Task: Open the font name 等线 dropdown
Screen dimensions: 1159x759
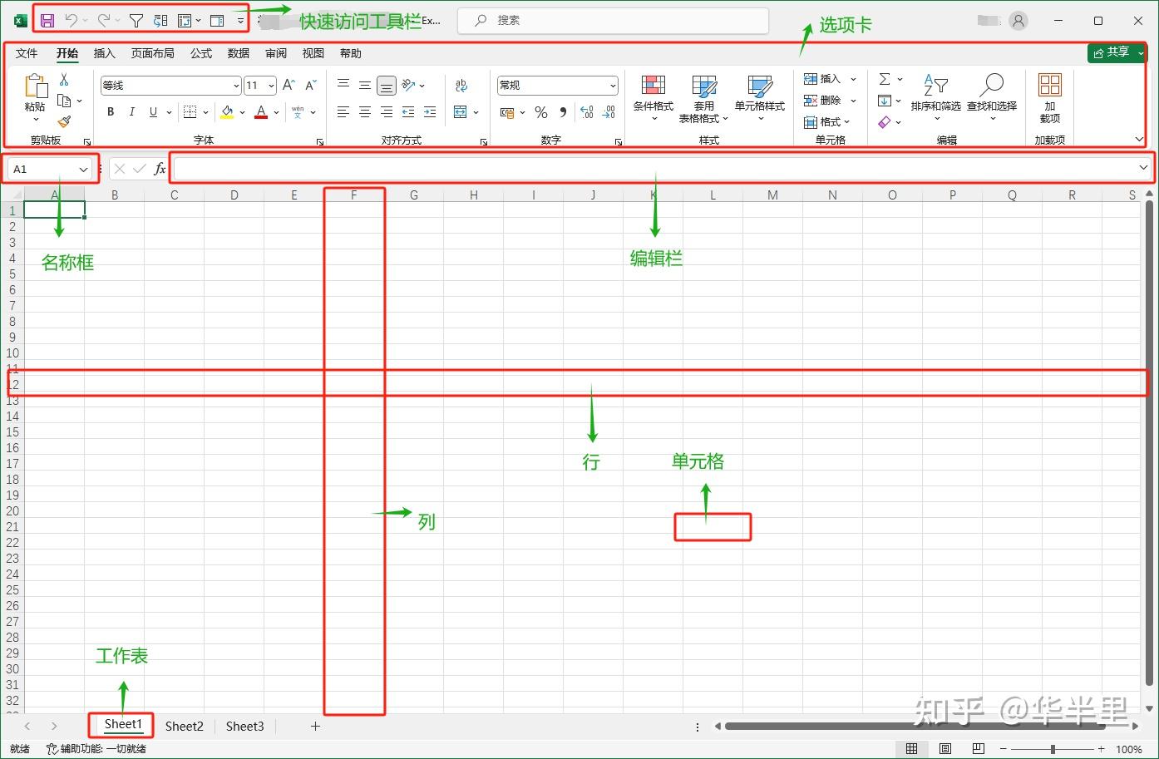Action: (x=236, y=86)
